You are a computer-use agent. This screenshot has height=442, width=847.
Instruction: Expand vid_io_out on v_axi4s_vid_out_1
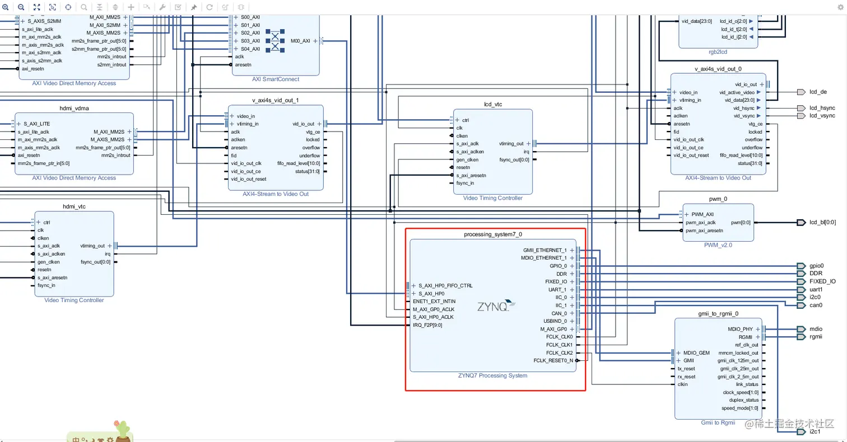[x=320, y=124]
